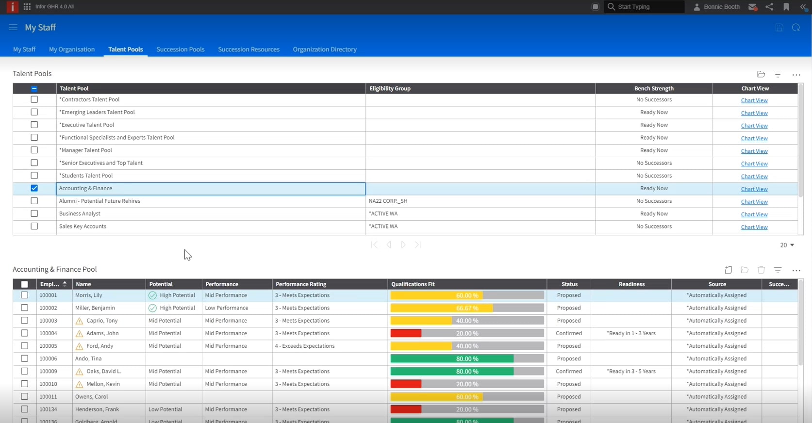
Task: Click the mail messages icon
Action: coord(752,7)
